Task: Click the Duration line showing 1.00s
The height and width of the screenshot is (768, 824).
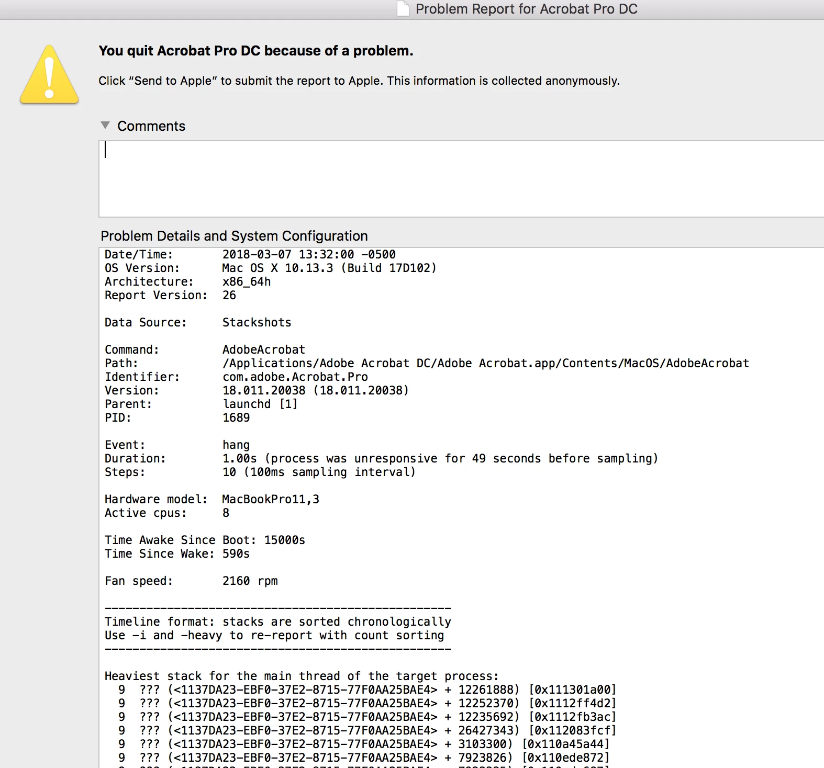Action: click(x=381, y=459)
